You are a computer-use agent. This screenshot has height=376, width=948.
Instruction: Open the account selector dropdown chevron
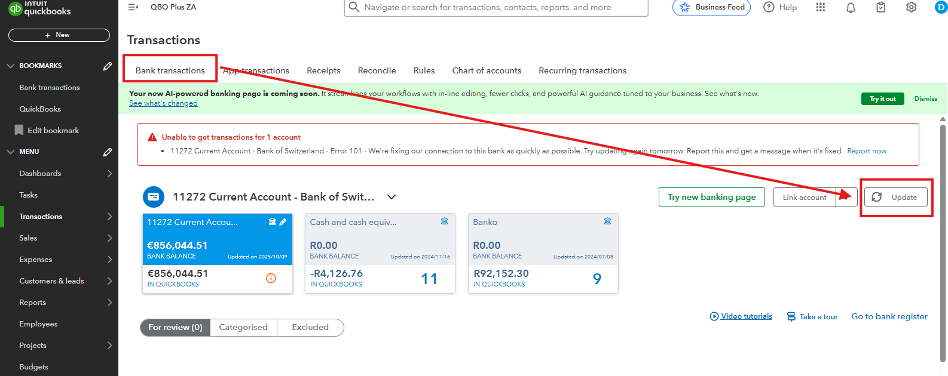tap(392, 197)
